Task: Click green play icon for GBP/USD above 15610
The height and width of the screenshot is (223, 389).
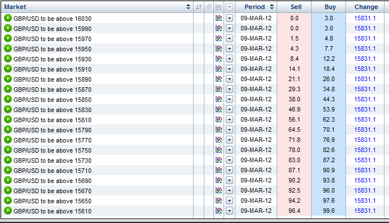Action: click(x=8, y=211)
